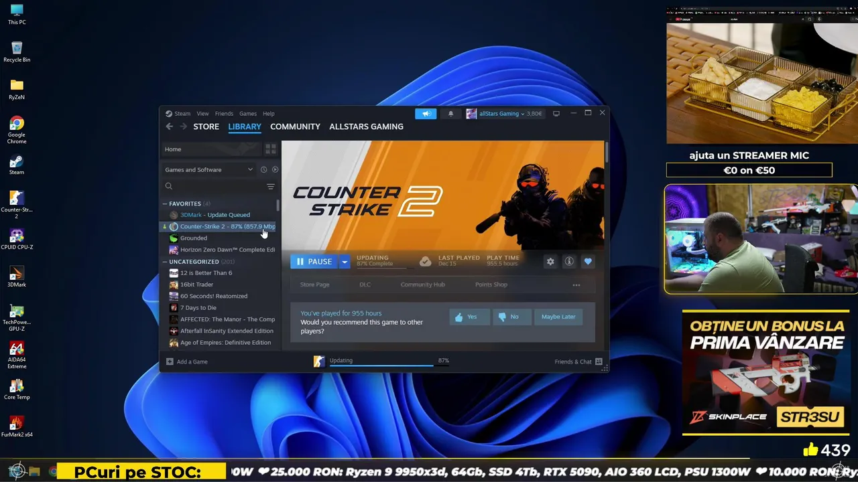Toggle ready-to-play filter icon
This screenshot has height=482, width=858.
[275, 169]
